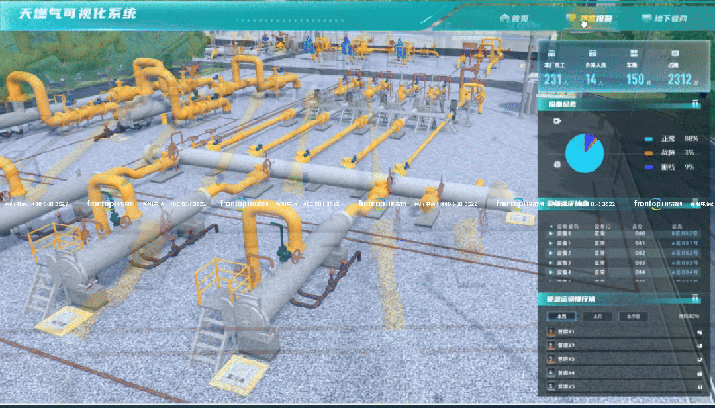The image size is (715, 408).
Task: Expand the 设备1 row arrow
Action: pos(551,243)
